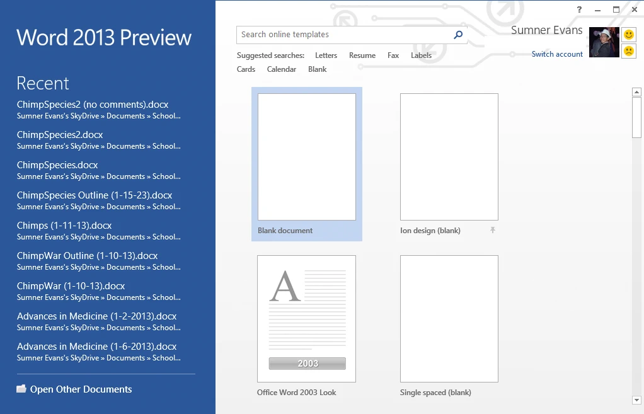
Task: Open ChimpWar Outline (1-10-13).docx
Action: (87, 256)
